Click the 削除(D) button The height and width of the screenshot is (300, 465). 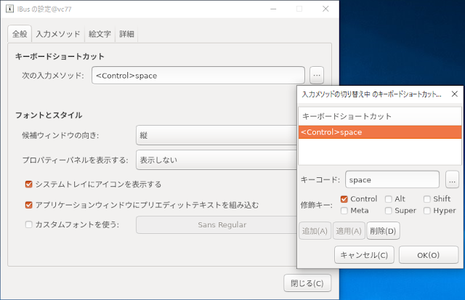383,231
